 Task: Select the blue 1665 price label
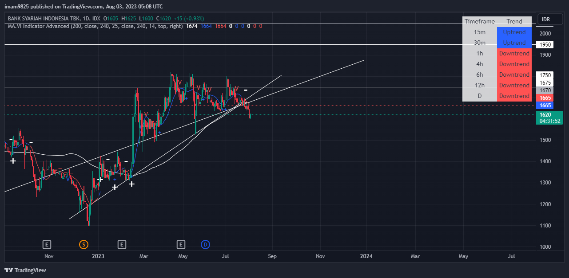click(545, 106)
